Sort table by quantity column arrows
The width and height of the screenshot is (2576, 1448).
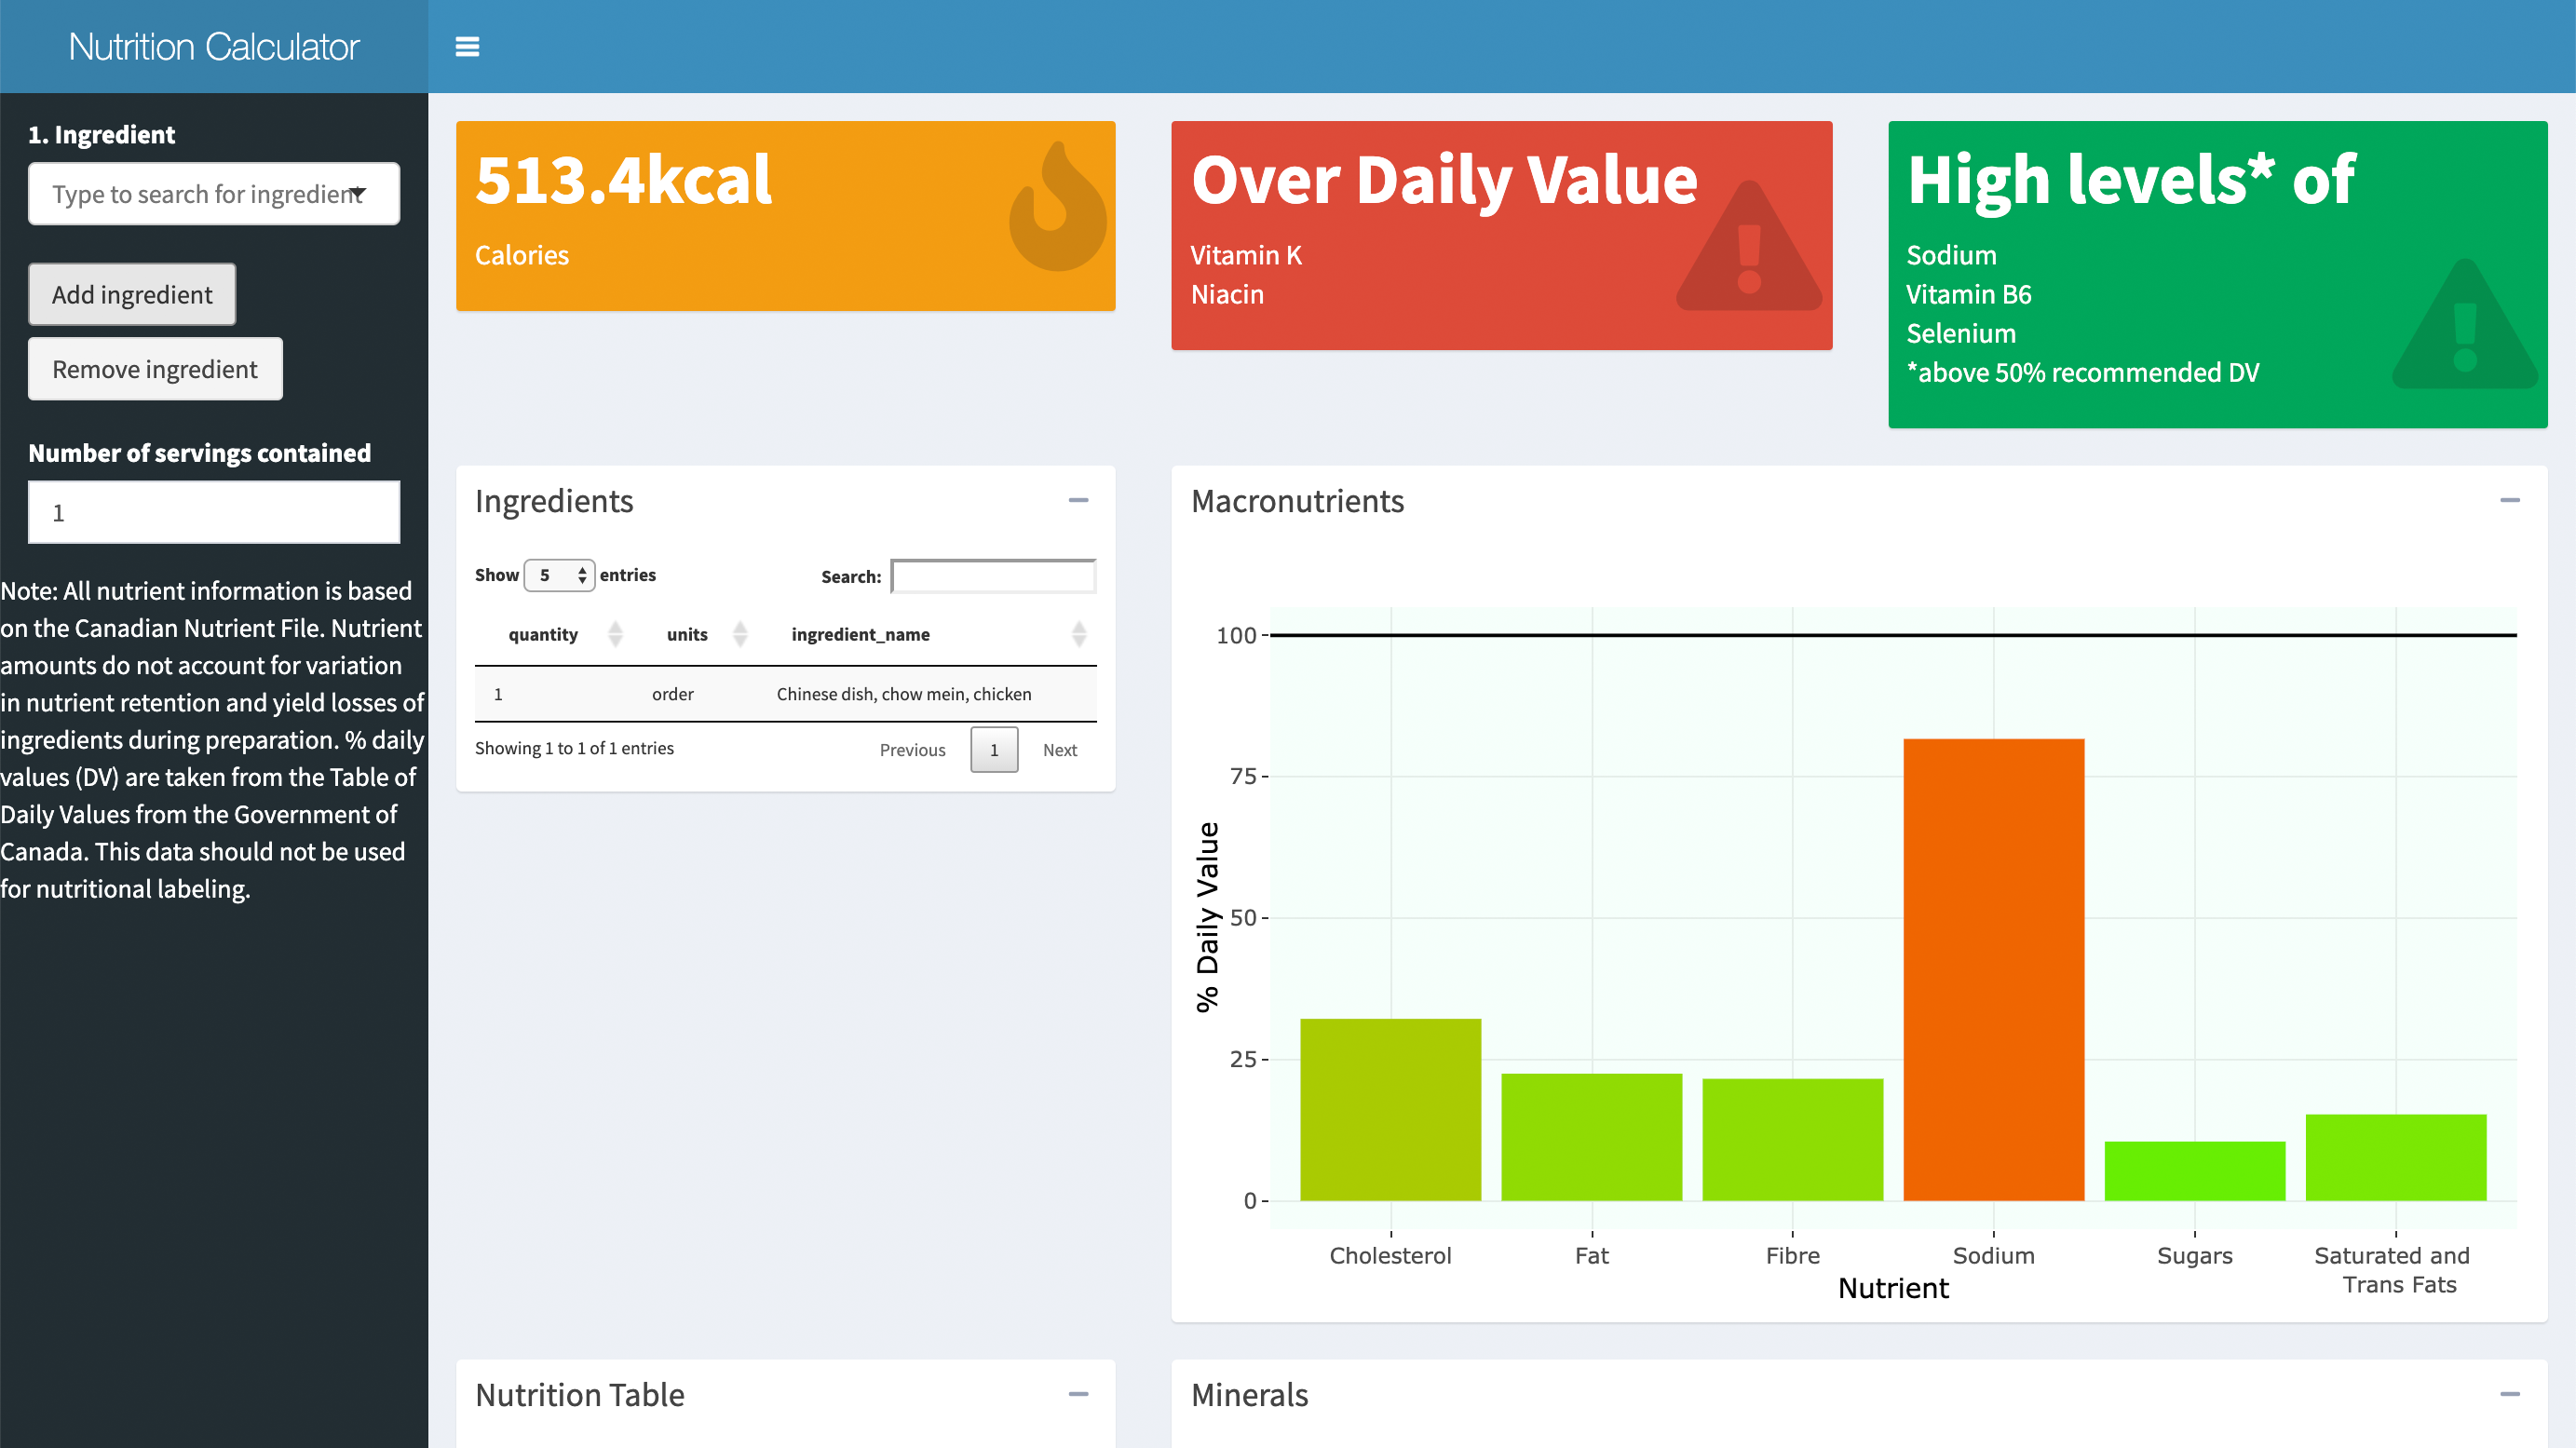[615, 634]
